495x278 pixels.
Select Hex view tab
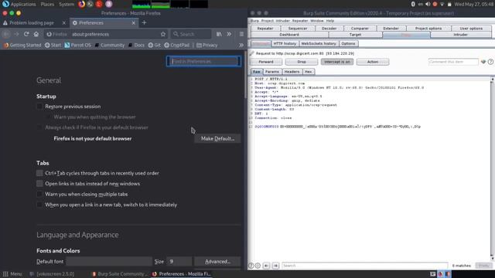(309, 72)
